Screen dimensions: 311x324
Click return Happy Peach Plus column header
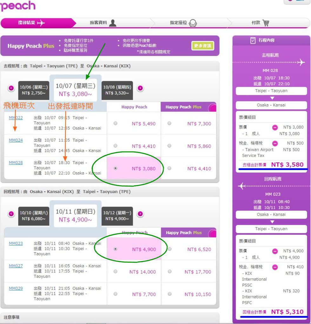[x=189, y=233]
